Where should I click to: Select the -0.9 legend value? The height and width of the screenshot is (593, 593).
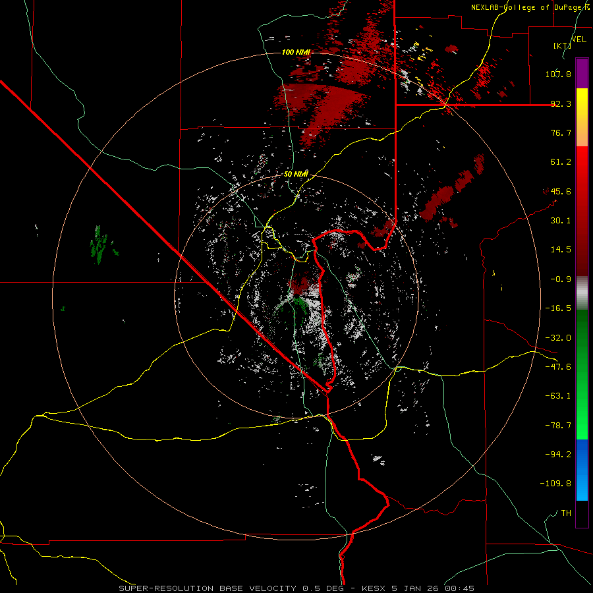click(x=561, y=279)
